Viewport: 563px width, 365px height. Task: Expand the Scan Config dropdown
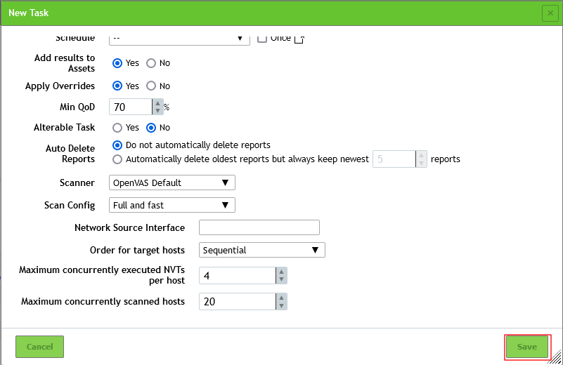(x=172, y=205)
